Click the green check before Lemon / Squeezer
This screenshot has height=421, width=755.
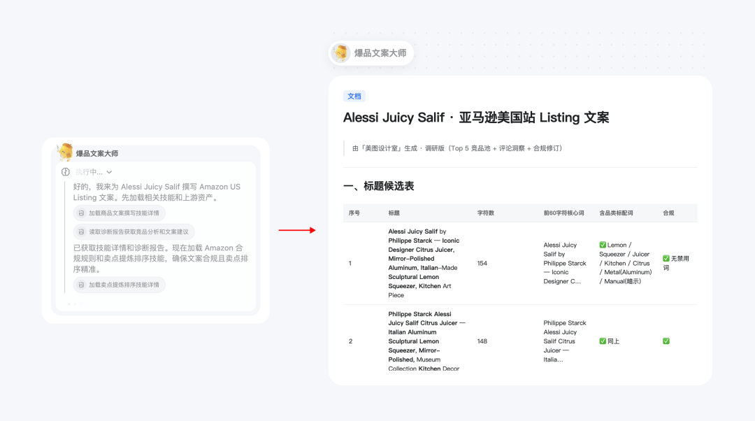pos(603,245)
